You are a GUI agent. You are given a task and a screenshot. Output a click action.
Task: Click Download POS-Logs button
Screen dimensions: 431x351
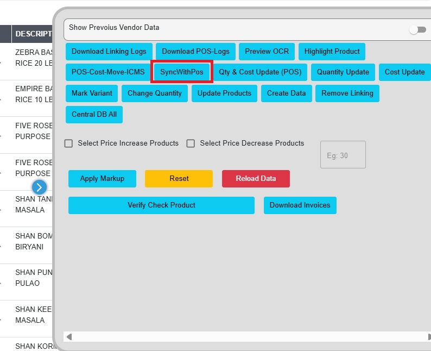coord(195,52)
